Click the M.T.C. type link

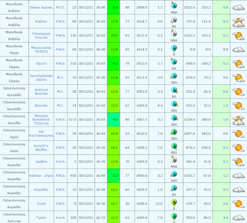tap(61, 7)
